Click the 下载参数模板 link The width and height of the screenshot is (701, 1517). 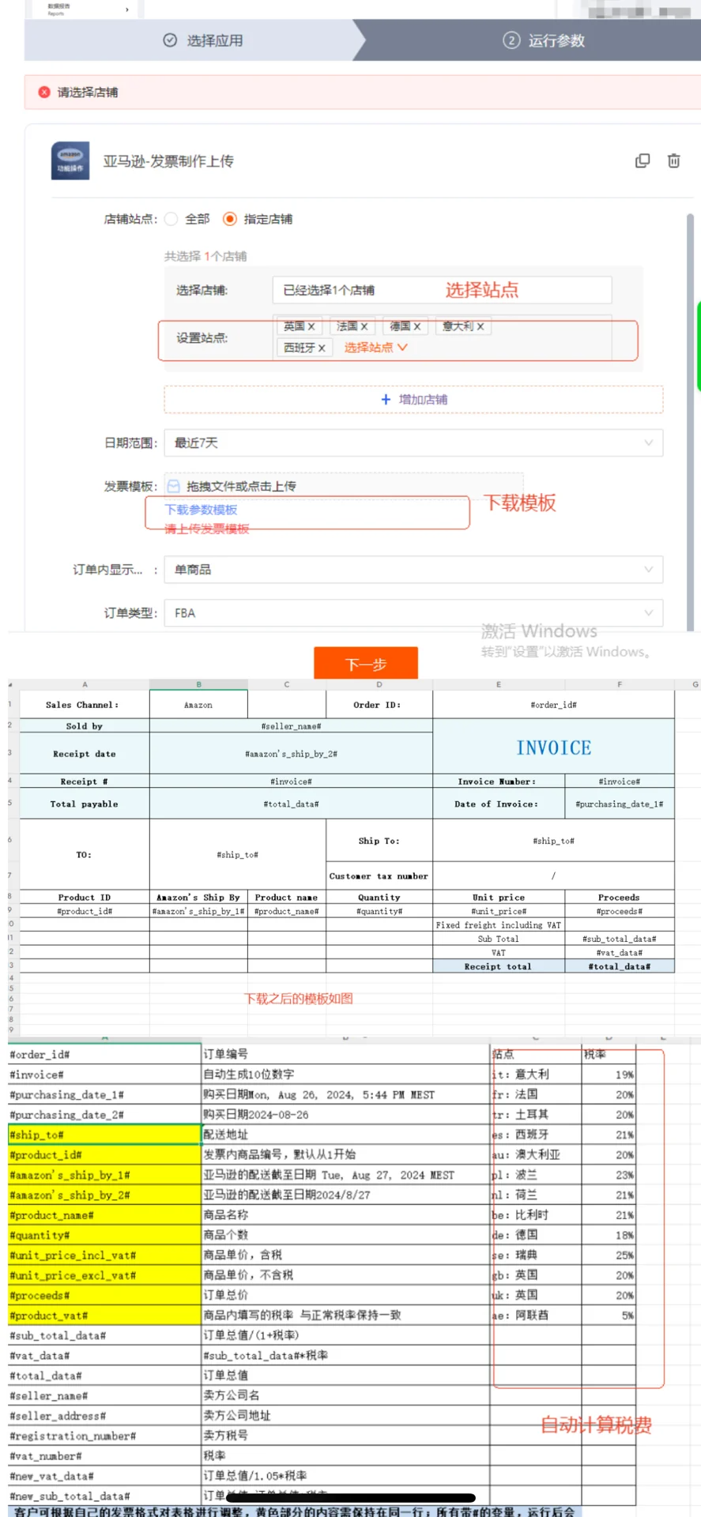(201, 510)
